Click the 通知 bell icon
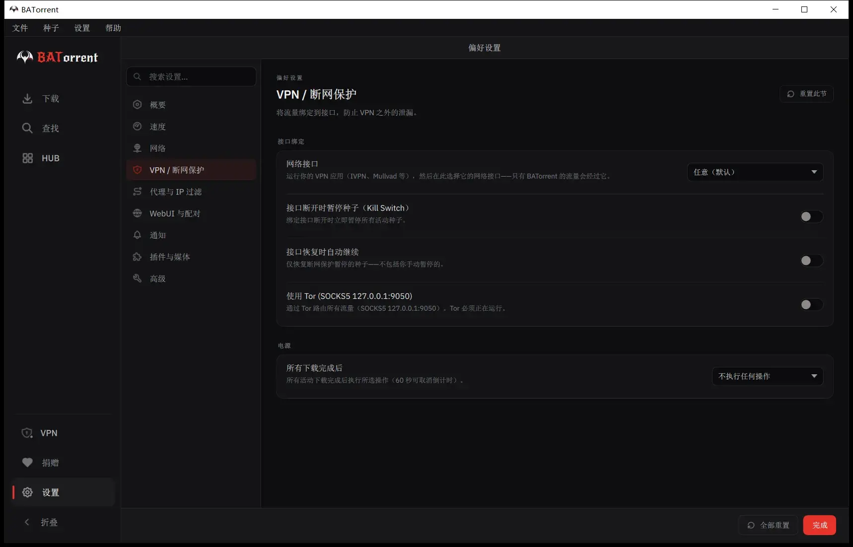853x547 pixels. (138, 235)
